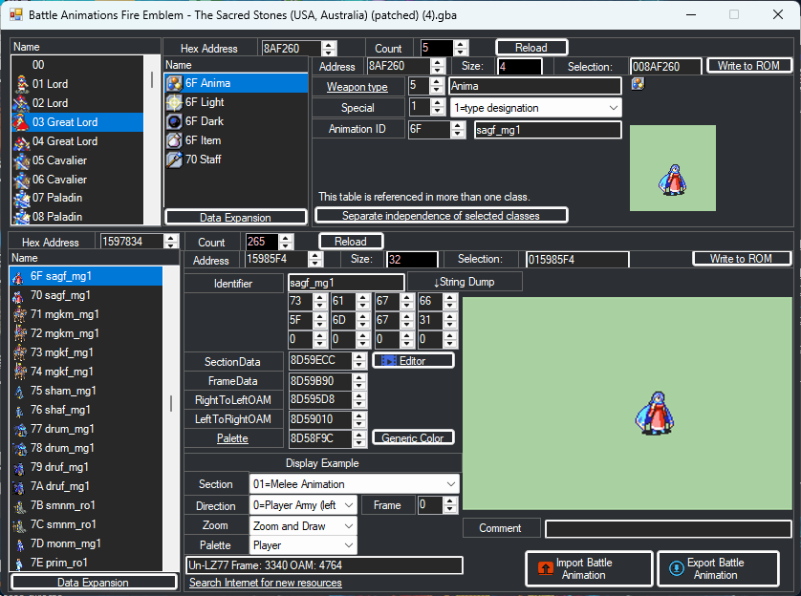The image size is (801, 596).
Task: Click the battle animation preview image
Action: pos(627,402)
